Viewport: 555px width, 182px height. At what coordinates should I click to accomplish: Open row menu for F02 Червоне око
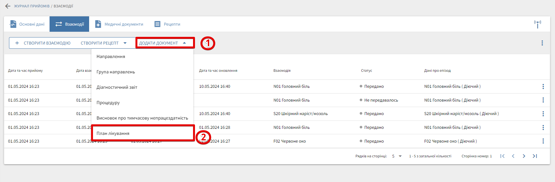pyautogui.click(x=543, y=141)
